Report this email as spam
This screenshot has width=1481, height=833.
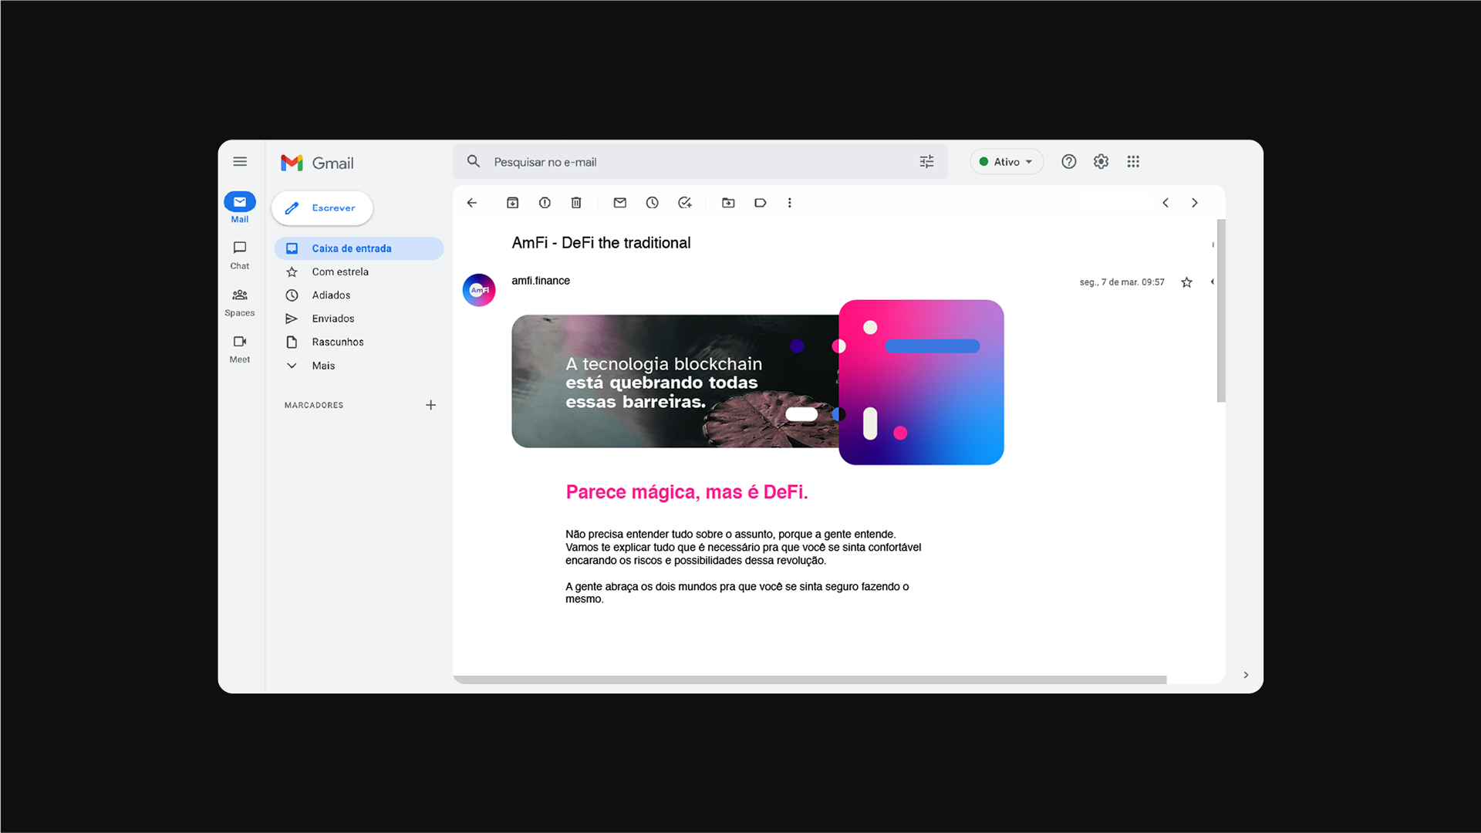pyautogui.click(x=545, y=203)
